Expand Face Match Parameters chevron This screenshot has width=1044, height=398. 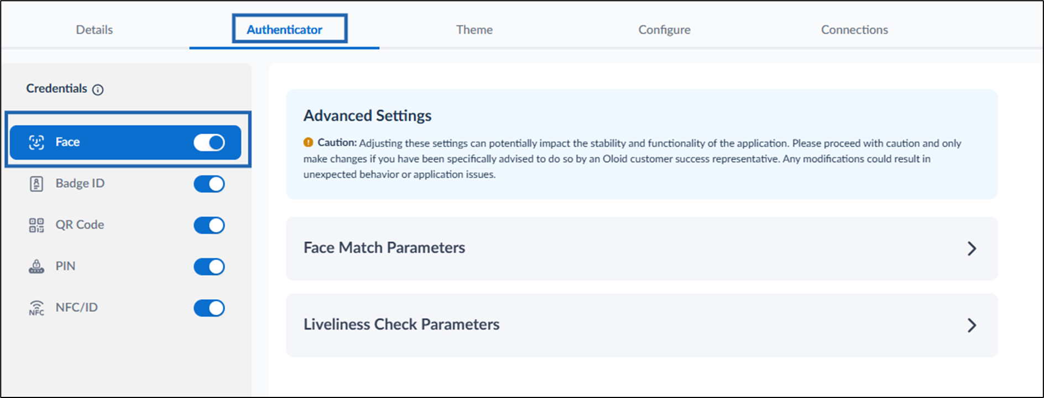pos(972,248)
